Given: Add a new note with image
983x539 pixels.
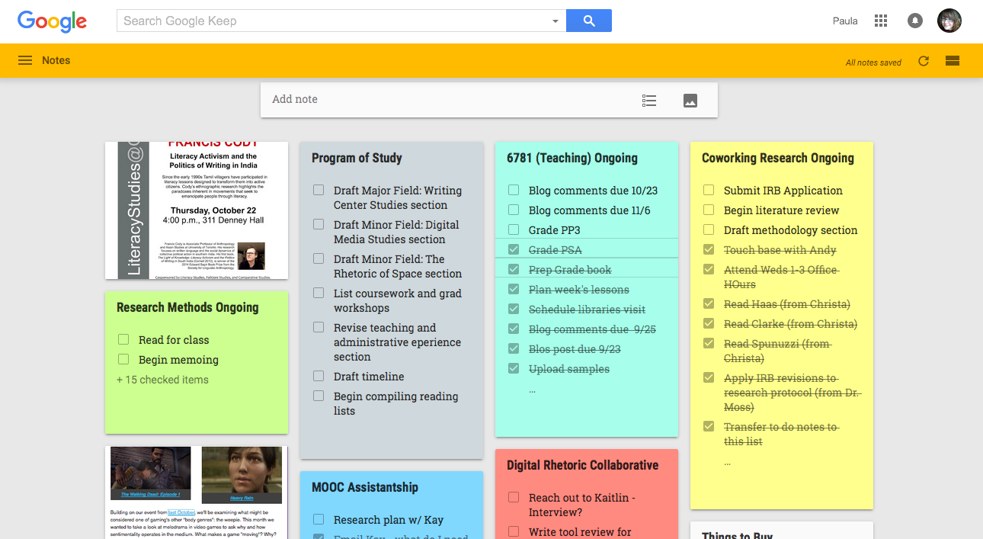Looking at the screenshot, I should coord(690,100).
